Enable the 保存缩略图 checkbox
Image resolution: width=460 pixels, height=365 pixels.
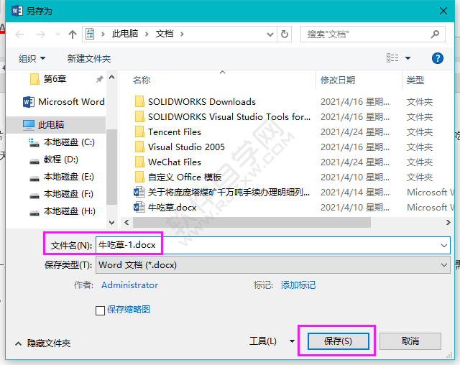(x=101, y=310)
